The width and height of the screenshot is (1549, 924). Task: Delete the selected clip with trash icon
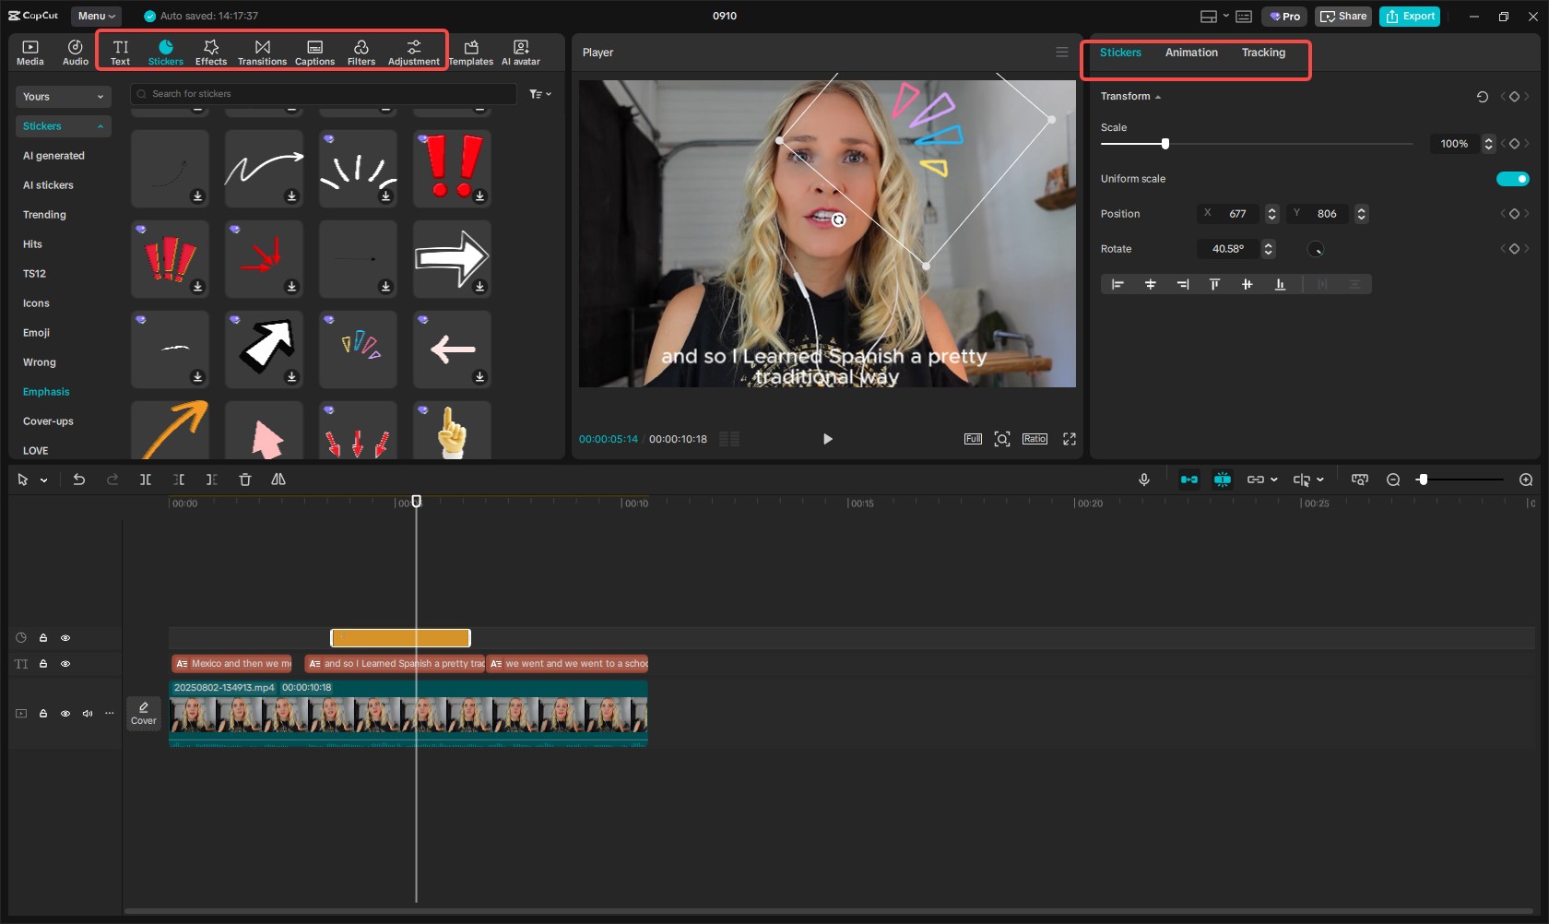point(244,480)
